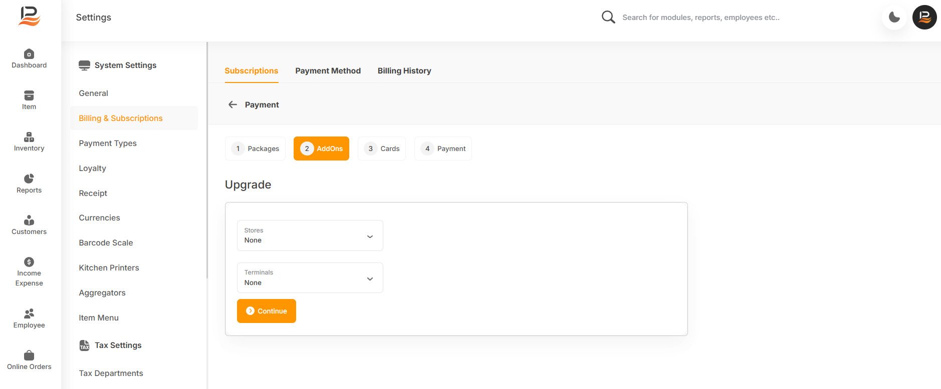Toggle dark mode with the moon icon

coord(894,17)
